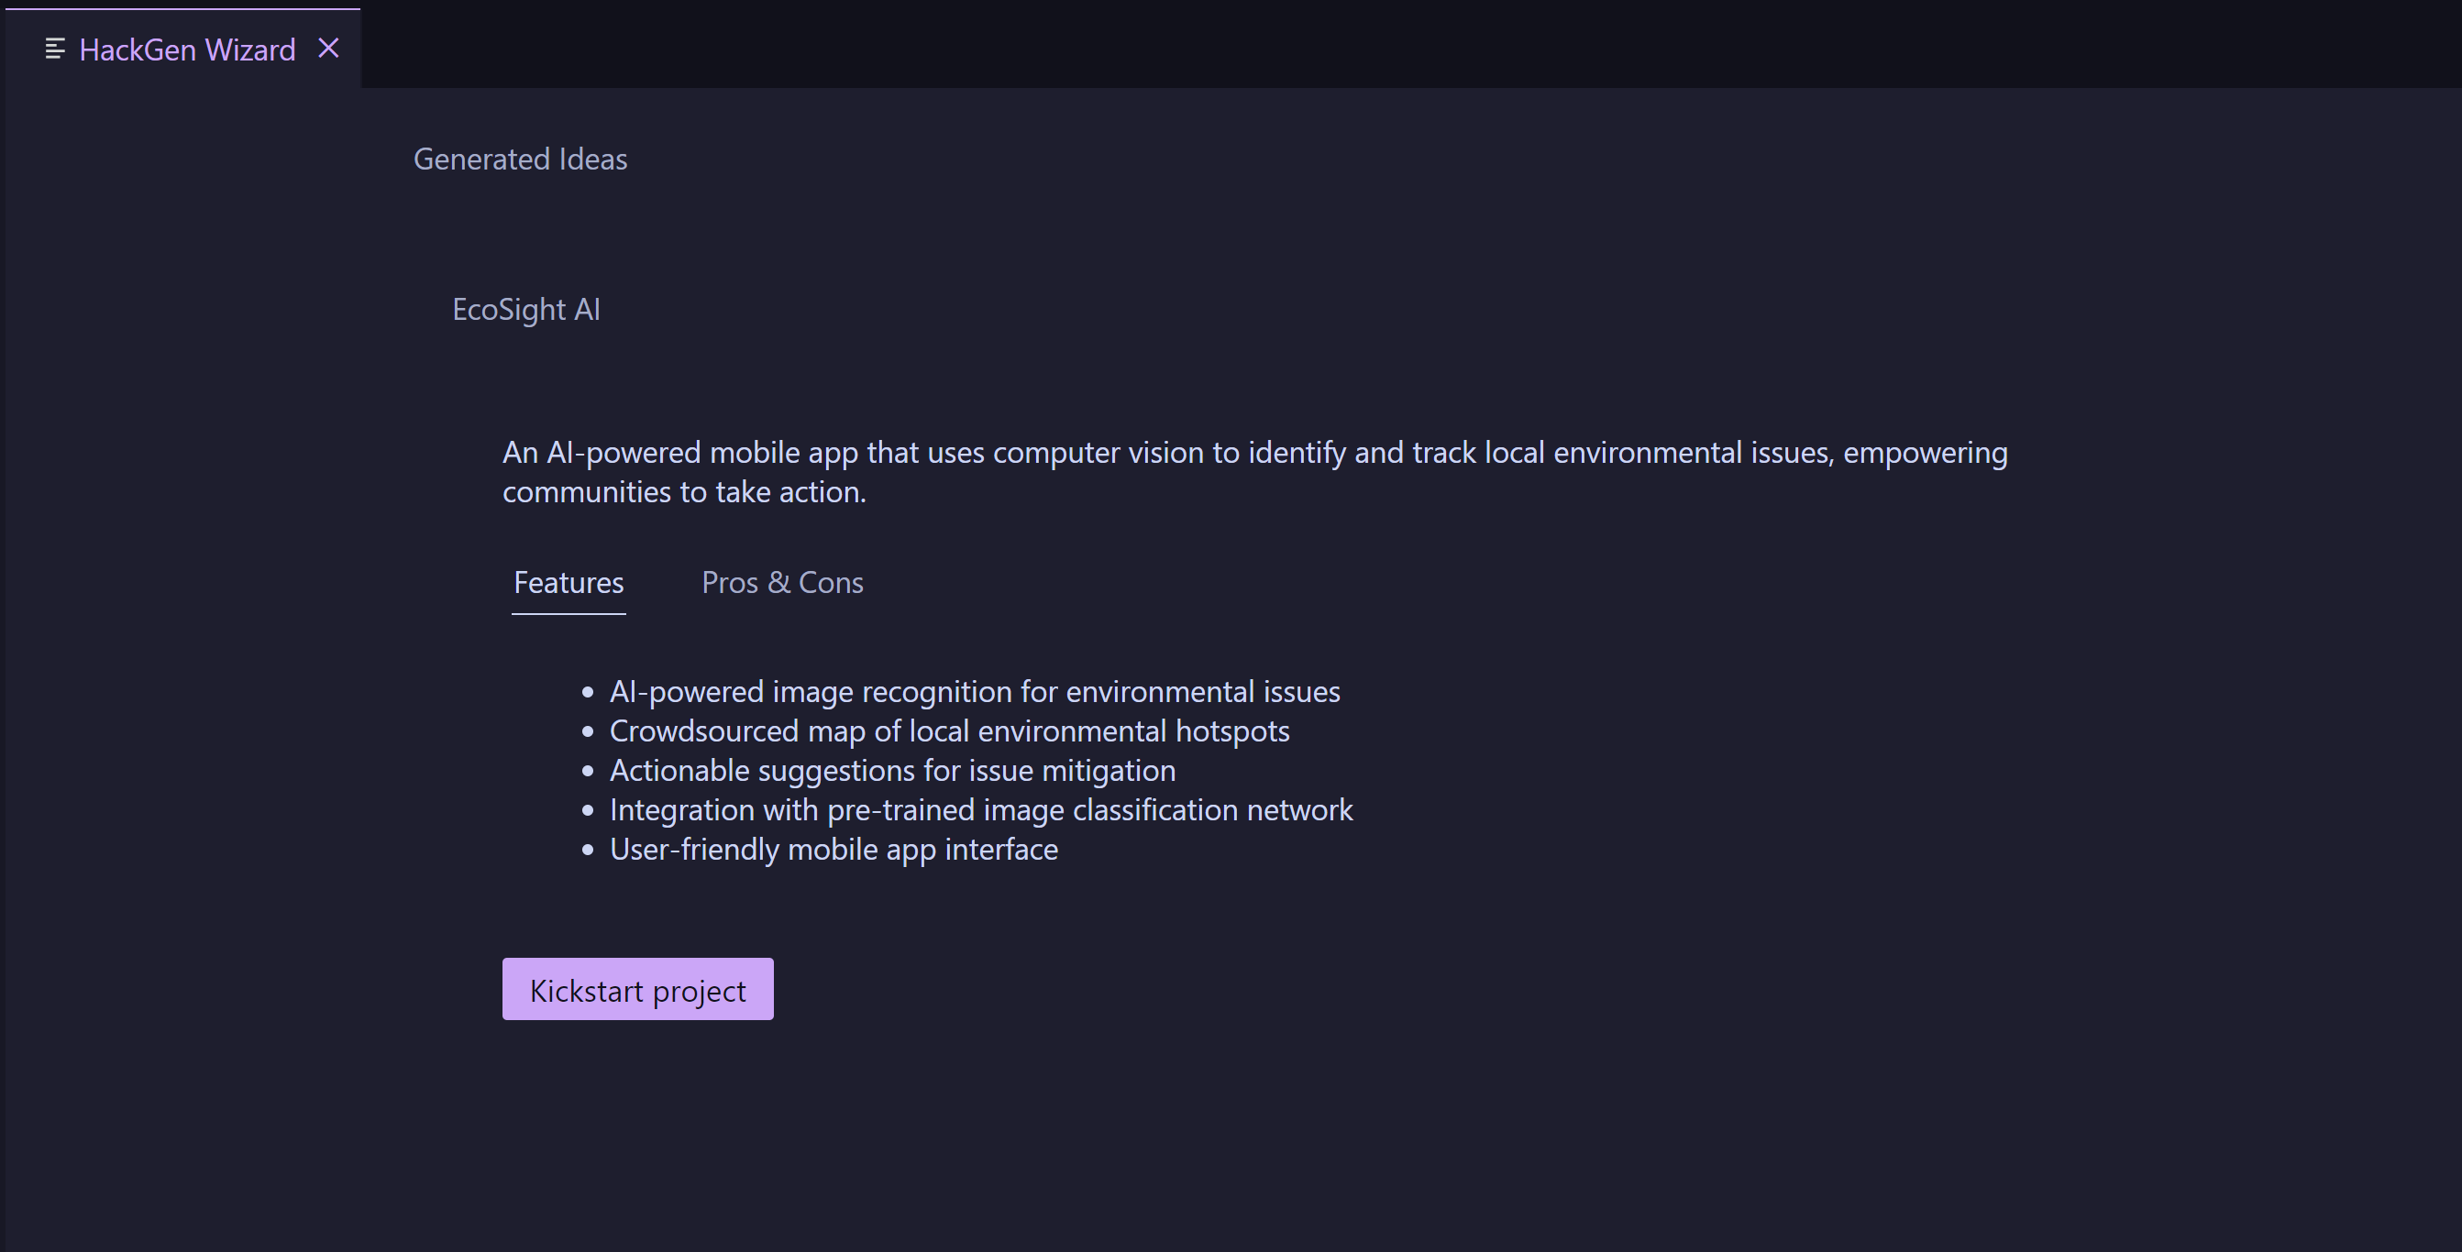Click the underline beneath the Features tab

(569, 614)
